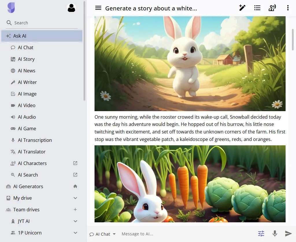Viewport: 296px width, 242px height.
Task: Expand JYT AI team drive chevron
Action: pyautogui.click(x=75, y=221)
